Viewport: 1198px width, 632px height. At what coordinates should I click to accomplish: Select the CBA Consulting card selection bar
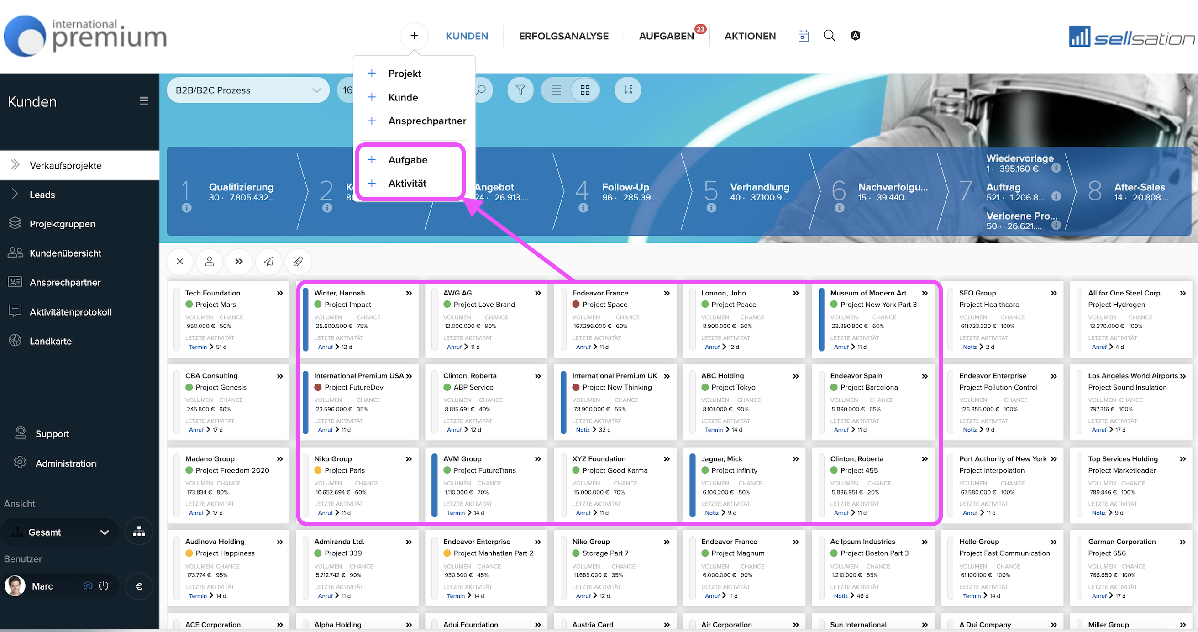pyautogui.click(x=176, y=402)
